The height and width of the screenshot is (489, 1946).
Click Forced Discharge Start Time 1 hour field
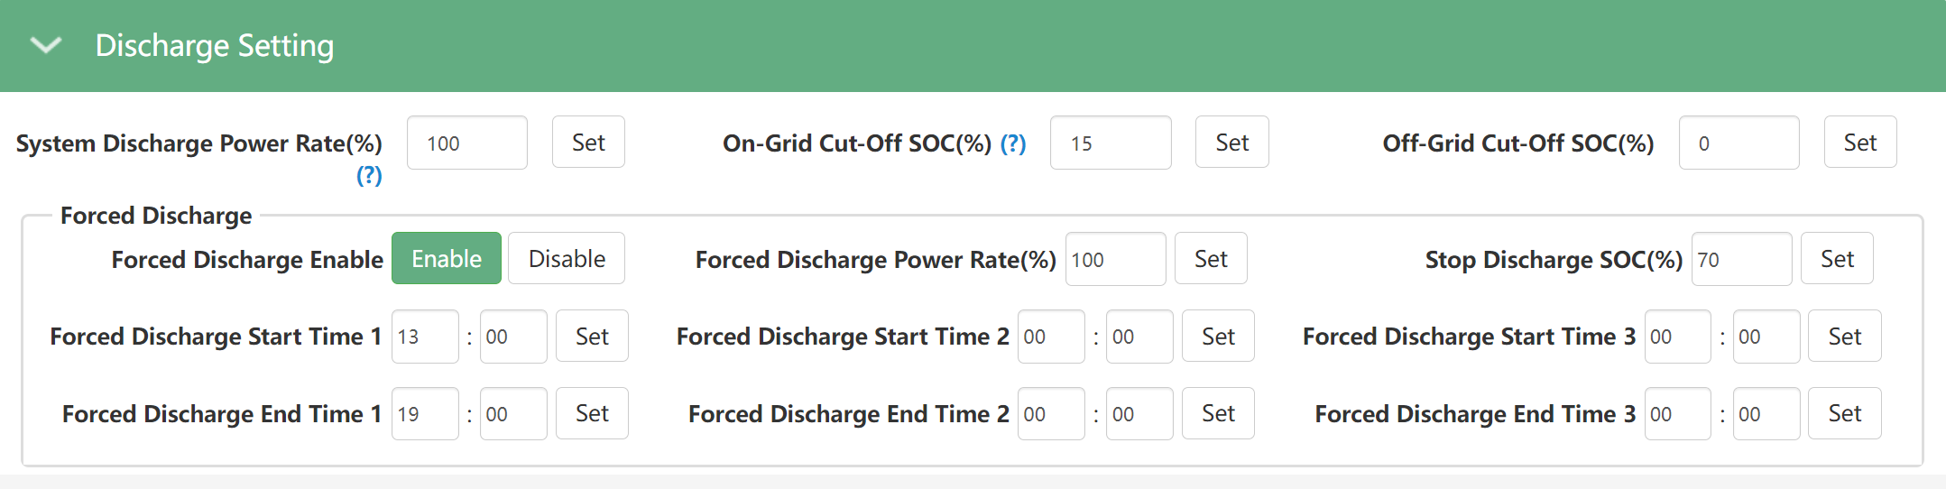click(425, 337)
